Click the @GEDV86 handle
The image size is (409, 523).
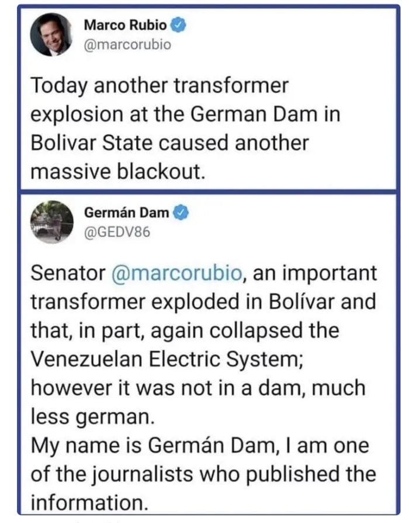(117, 233)
